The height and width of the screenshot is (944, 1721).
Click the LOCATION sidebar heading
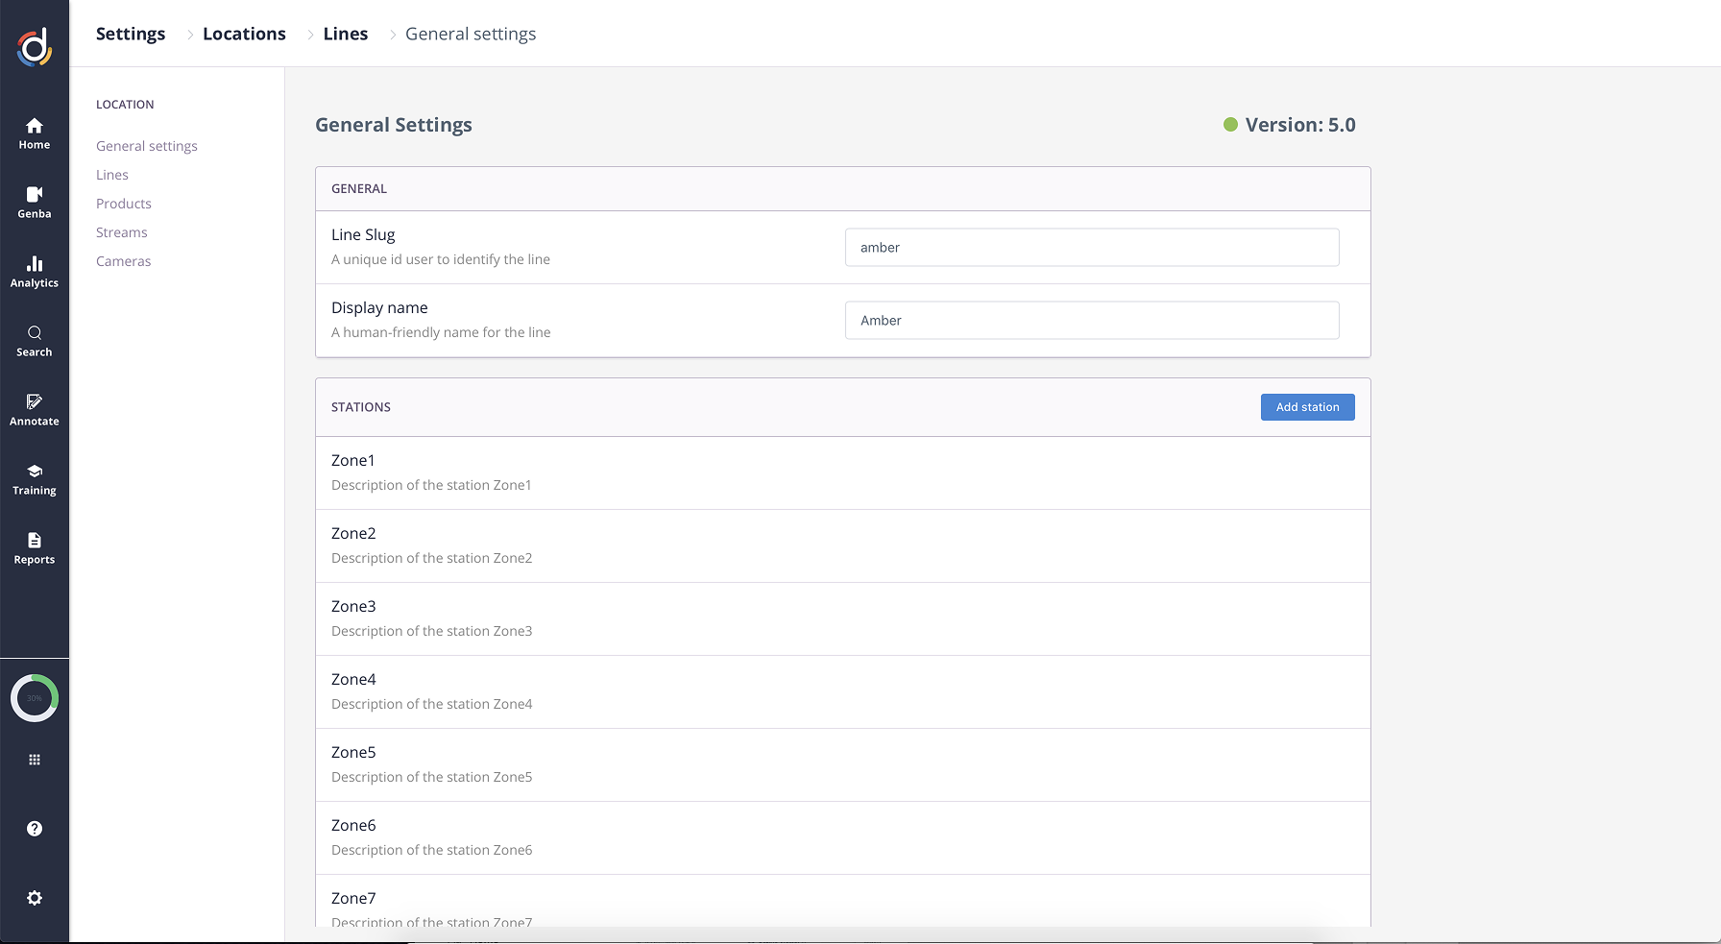point(125,105)
